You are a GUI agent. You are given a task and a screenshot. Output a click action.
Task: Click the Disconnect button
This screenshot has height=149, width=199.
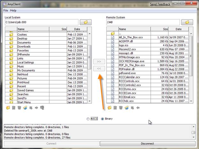click(x=147, y=144)
